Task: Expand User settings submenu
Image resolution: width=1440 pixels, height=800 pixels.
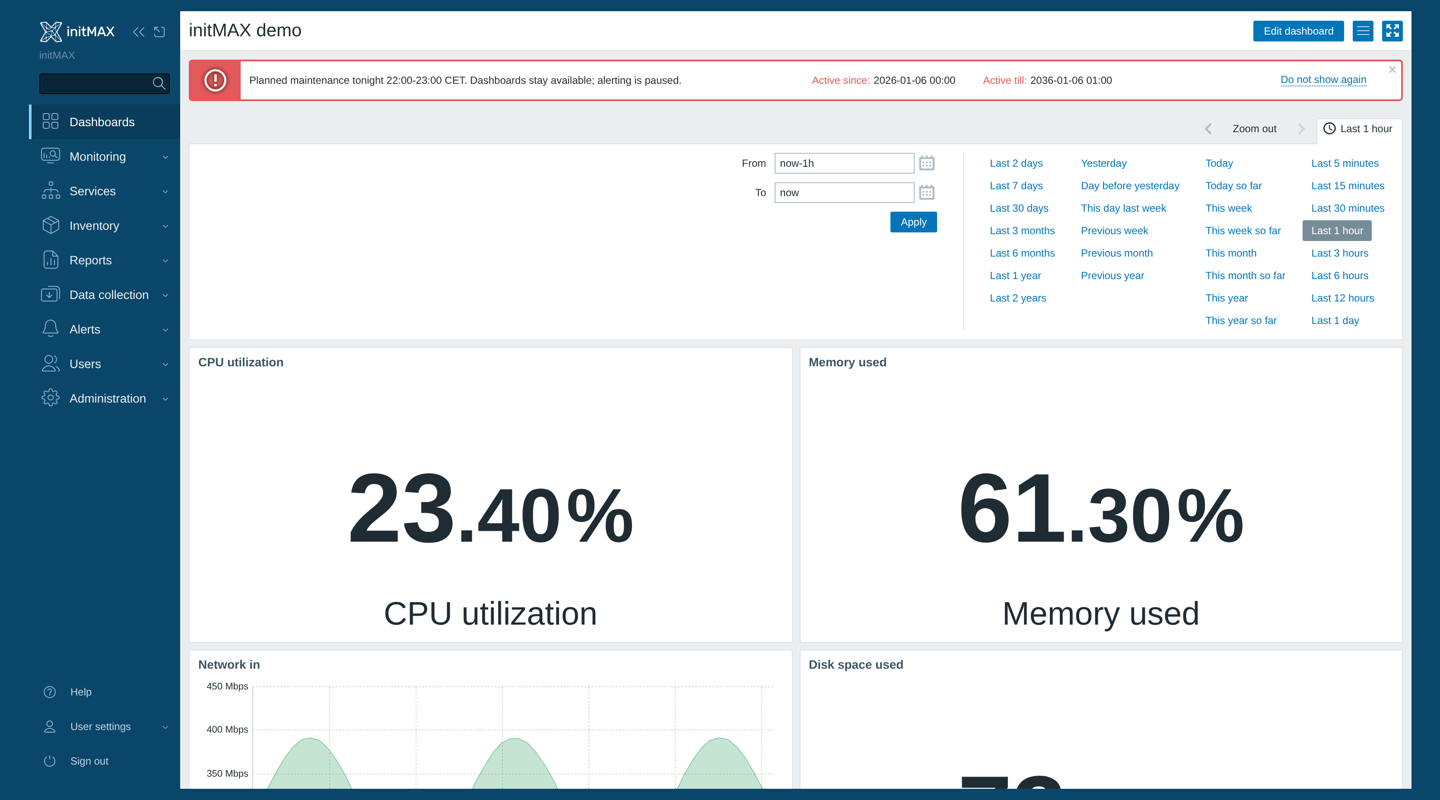Action: pyautogui.click(x=105, y=726)
